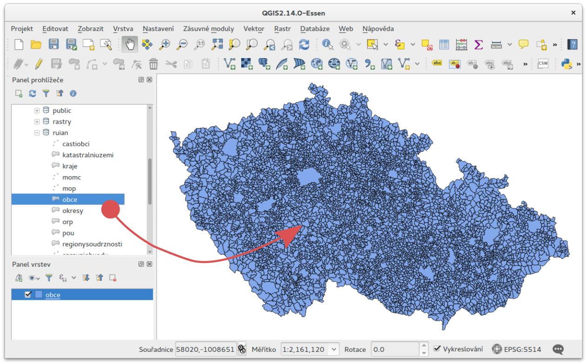Open the Projekt menu
The width and height of the screenshot is (587, 363).
pos(22,29)
